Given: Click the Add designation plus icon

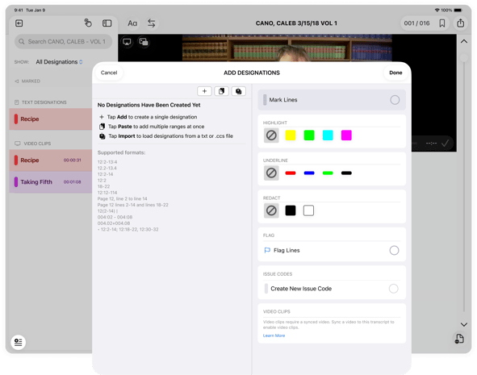Looking at the screenshot, I should 204,91.
